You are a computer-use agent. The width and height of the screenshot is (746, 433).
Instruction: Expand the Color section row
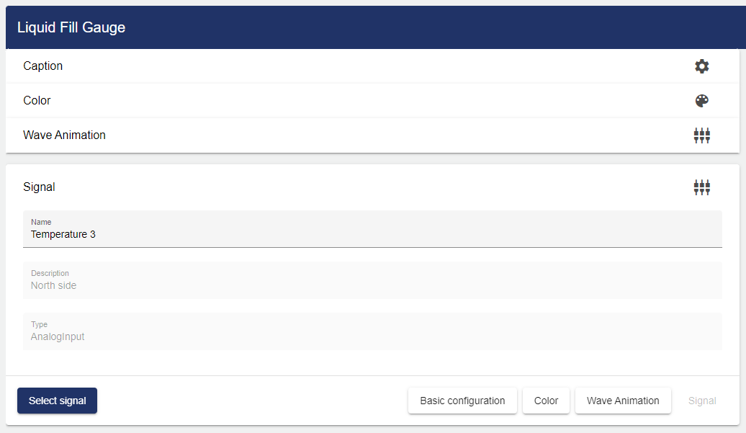(360, 101)
